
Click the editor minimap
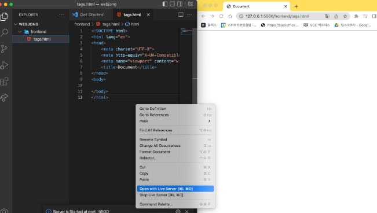[x=186, y=31]
